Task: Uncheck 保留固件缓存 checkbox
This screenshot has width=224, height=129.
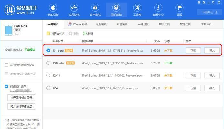Action: click(6, 86)
